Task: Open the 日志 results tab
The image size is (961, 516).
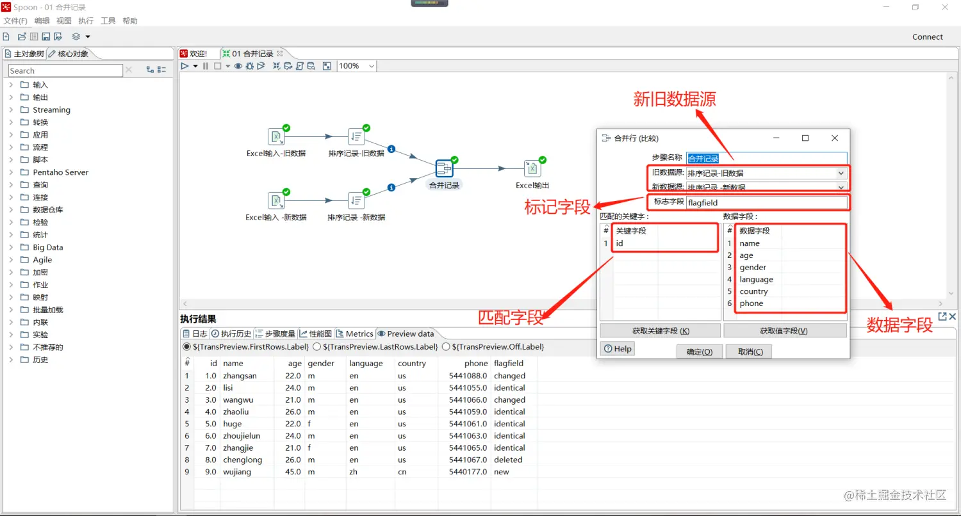Action: pos(195,334)
